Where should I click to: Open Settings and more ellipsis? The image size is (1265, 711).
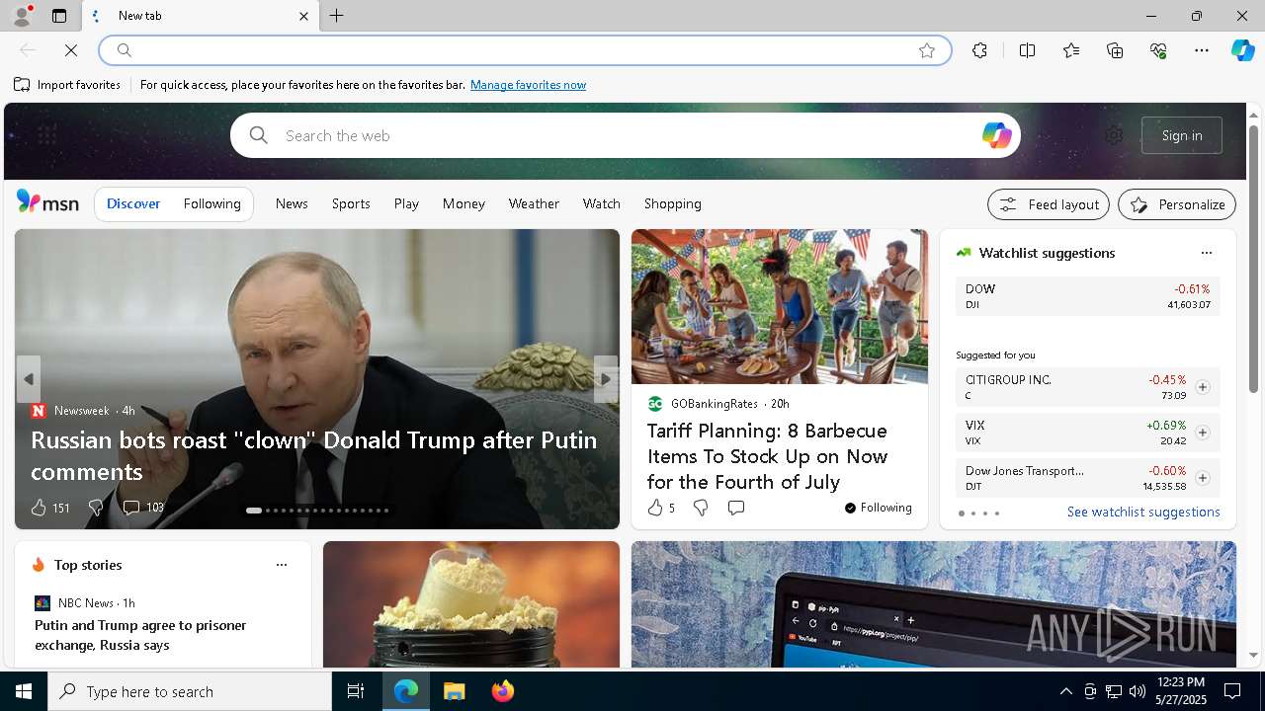tap(1202, 50)
